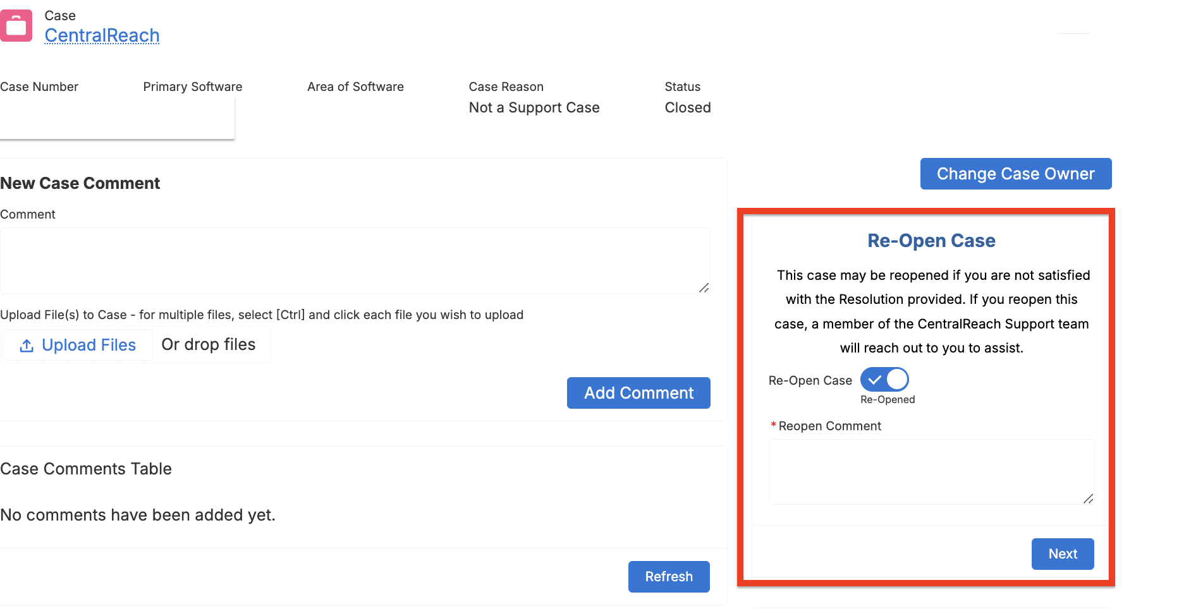
Task: Focus the New Case Comment text area
Action: [x=355, y=260]
